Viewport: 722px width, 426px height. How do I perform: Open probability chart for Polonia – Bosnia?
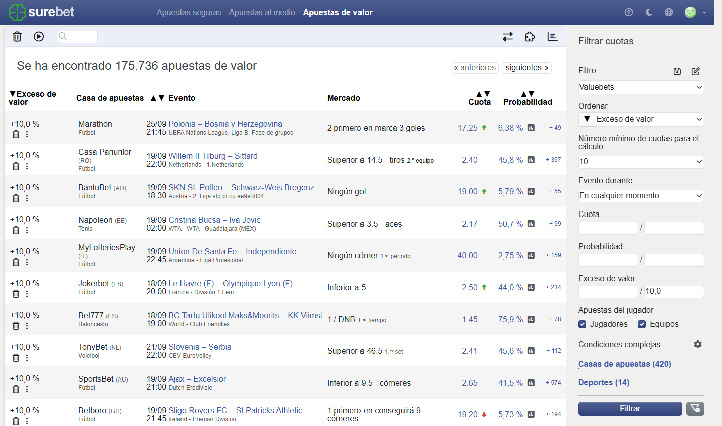(x=531, y=128)
